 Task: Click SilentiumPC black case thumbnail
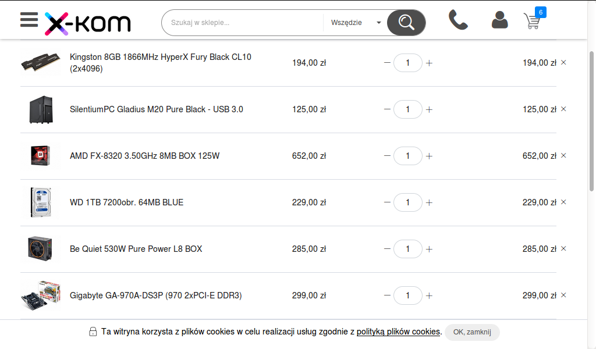point(41,109)
